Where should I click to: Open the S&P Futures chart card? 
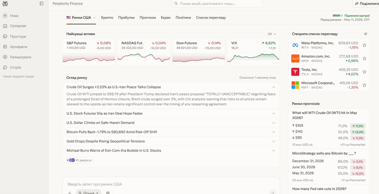tap(89, 52)
